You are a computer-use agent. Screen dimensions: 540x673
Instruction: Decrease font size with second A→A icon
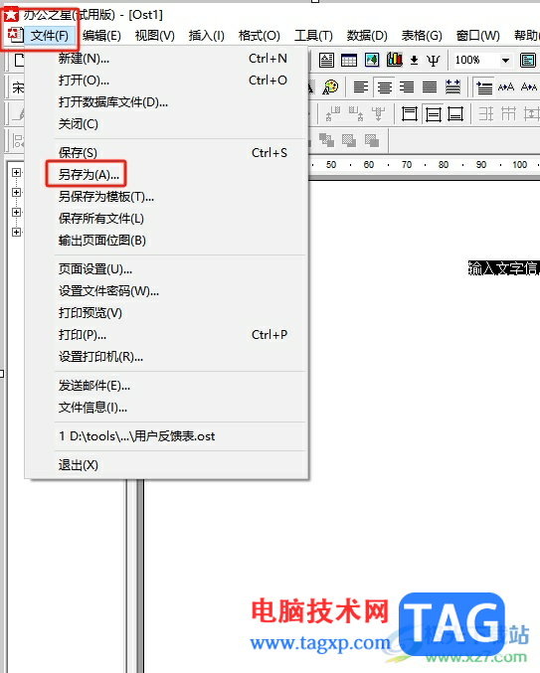pyautogui.click(x=529, y=87)
